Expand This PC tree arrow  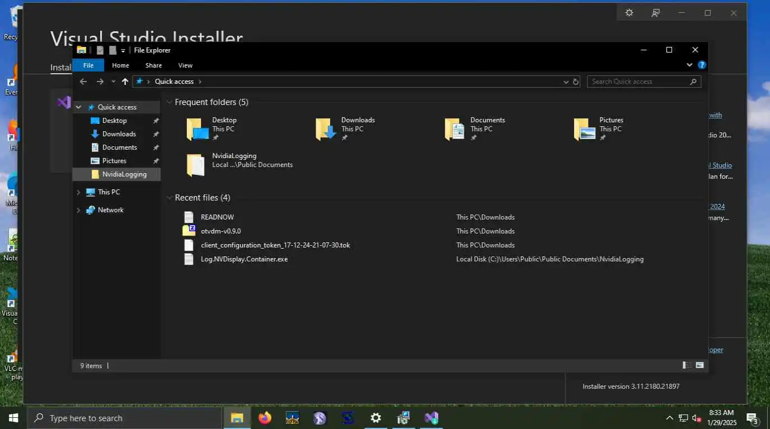tap(78, 192)
